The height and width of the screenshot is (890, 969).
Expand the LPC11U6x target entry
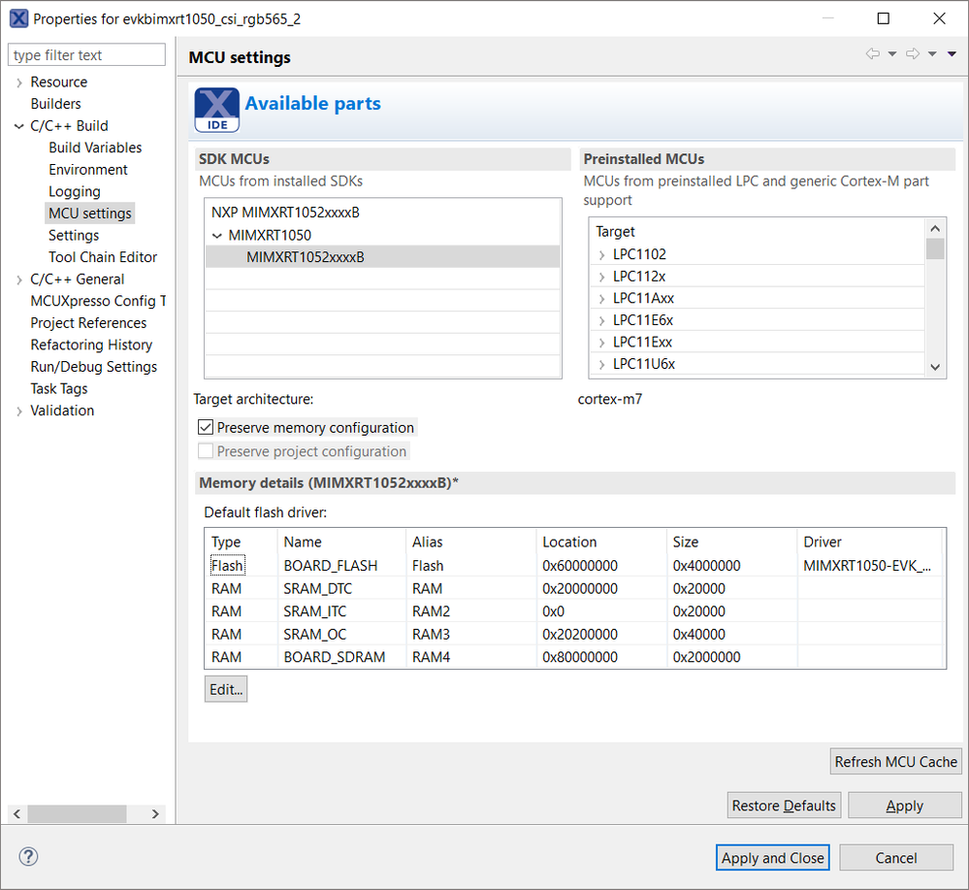tap(601, 365)
